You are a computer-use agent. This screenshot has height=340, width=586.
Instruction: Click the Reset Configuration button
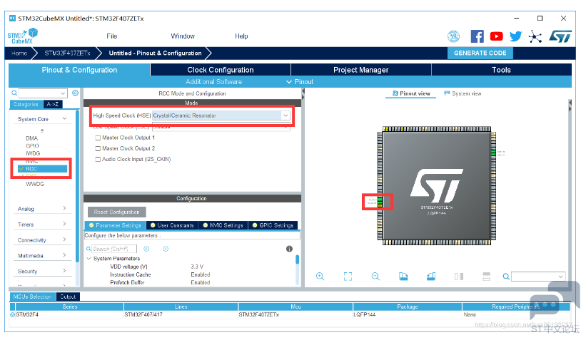(x=117, y=212)
